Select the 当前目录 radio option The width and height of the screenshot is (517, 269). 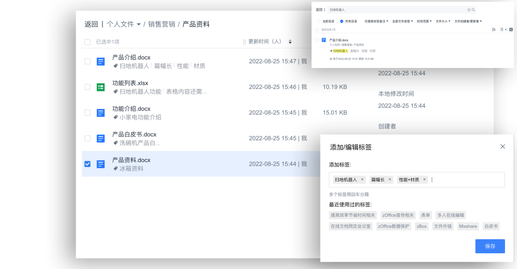click(x=319, y=21)
